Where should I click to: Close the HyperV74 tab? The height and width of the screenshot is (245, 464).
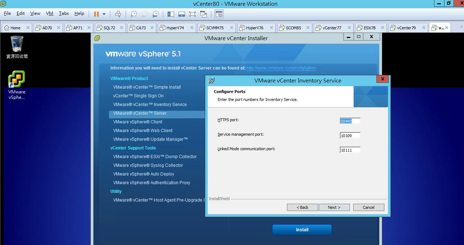(192, 28)
